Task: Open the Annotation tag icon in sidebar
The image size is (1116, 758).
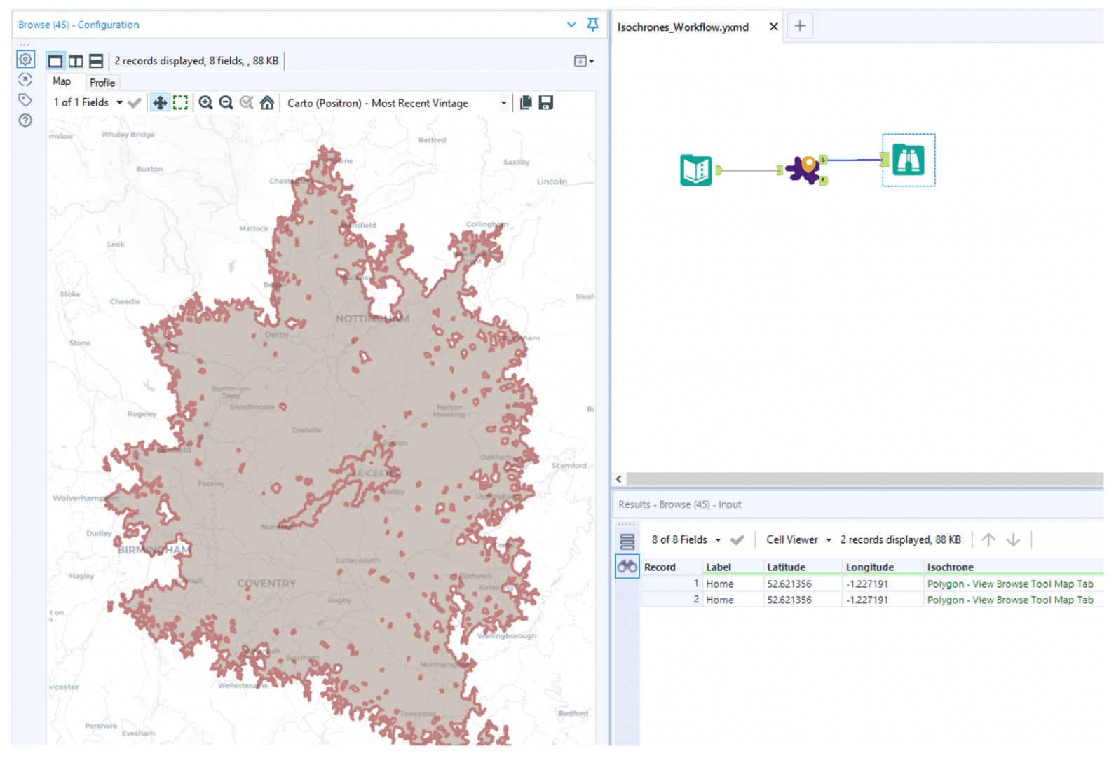Action: click(x=25, y=100)
